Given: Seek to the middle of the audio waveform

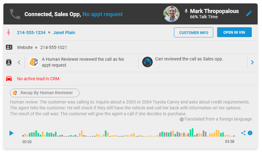Looking at the screenshot, I should click(x=128, y=133).
